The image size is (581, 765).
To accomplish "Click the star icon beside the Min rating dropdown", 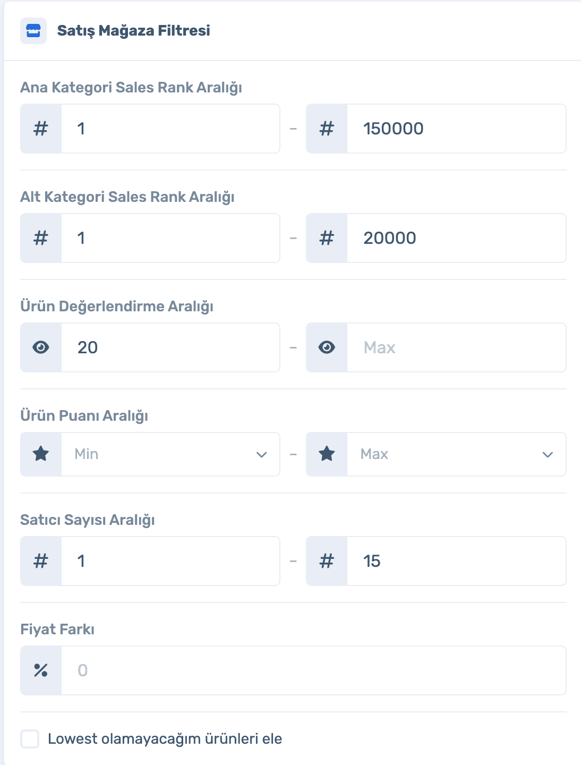I will 41,454.
